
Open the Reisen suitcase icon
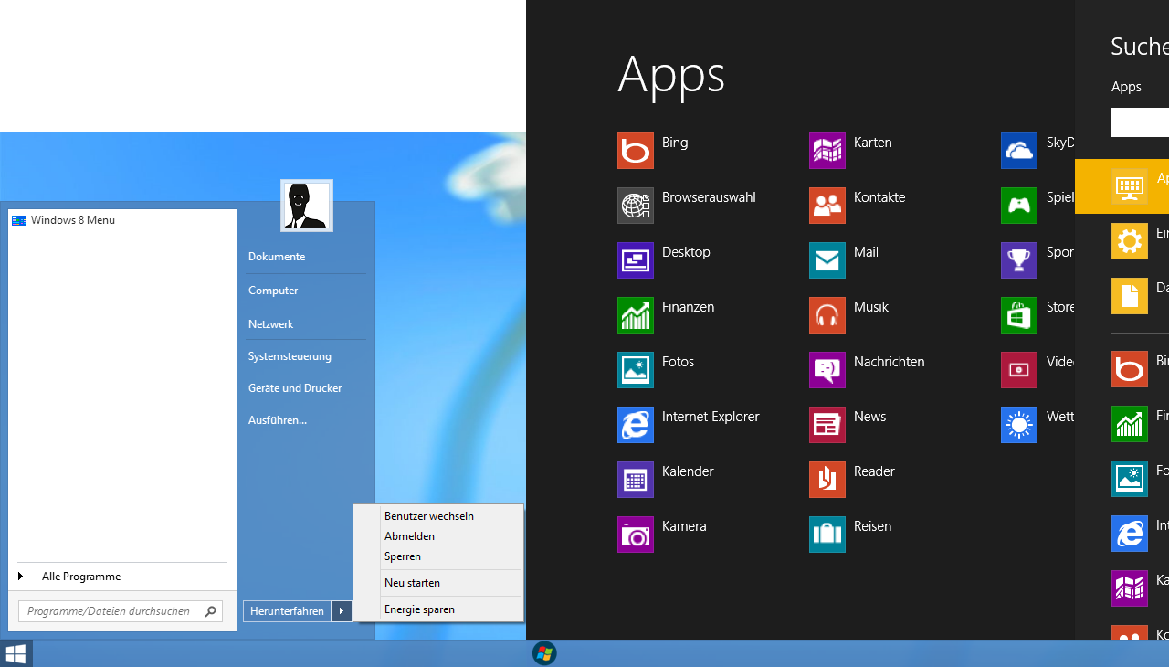(827, 535)
